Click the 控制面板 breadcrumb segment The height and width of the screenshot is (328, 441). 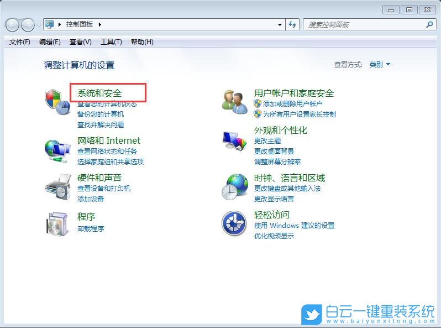[x=80, y=24]
